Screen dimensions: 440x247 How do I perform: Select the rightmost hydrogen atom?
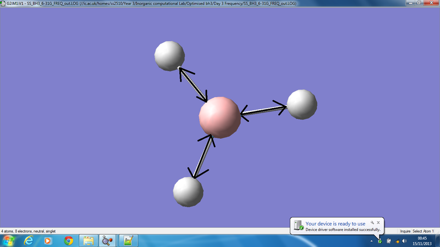point(302,104)
